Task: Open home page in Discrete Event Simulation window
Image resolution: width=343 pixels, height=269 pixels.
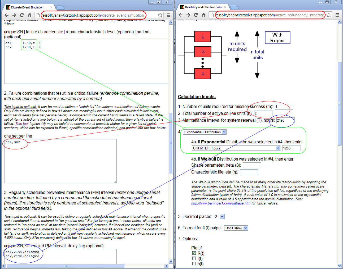Action: coord(30,15)
